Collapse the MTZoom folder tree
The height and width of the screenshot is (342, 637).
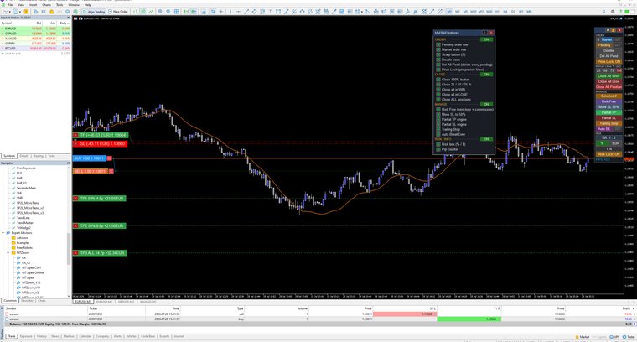8,252
